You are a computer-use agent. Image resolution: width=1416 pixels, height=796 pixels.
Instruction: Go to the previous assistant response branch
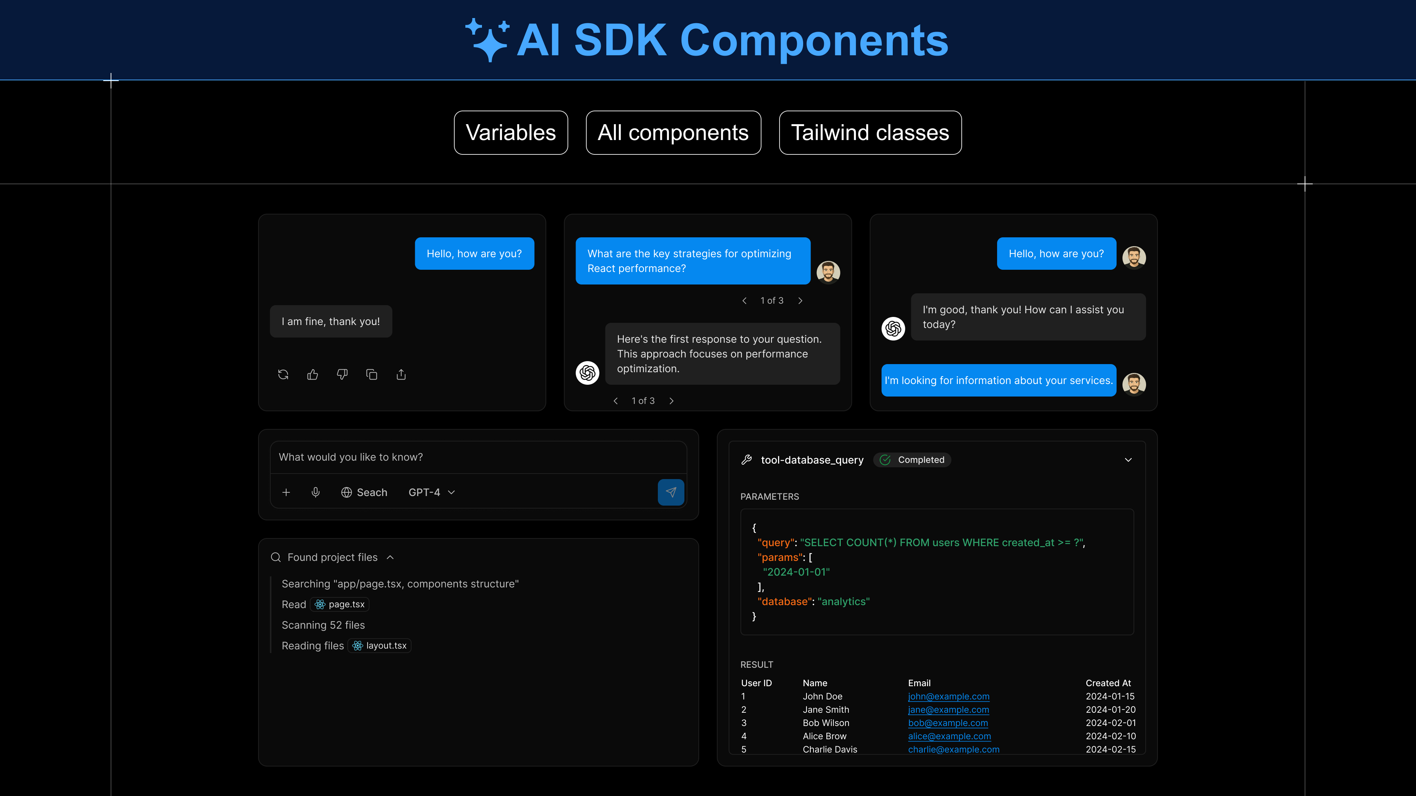[616, 401]
